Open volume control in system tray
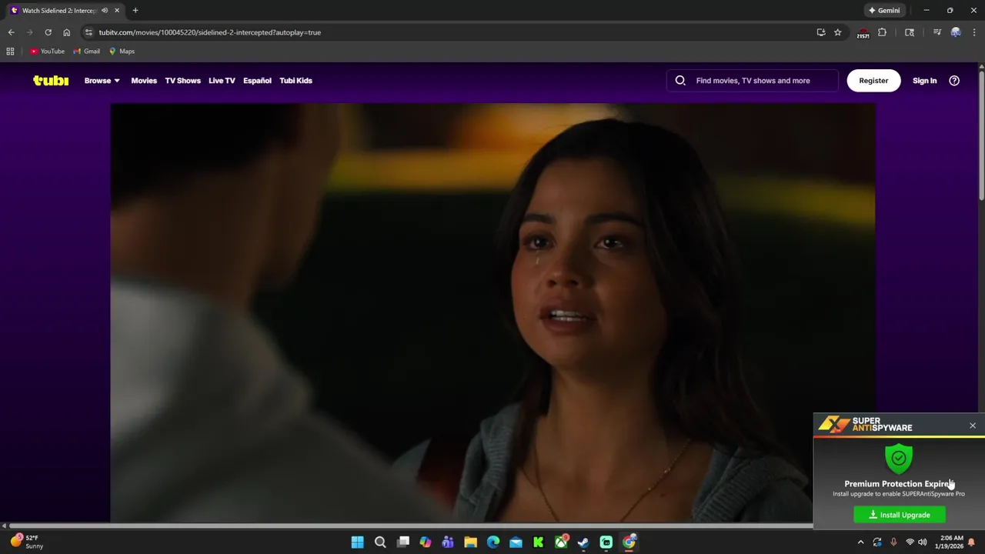This screenshot has height=554, width=985. pos(922,542)
